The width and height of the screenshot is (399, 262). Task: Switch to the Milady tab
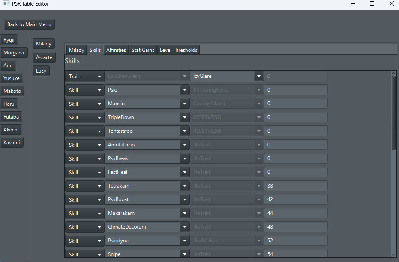coord(76,50)
